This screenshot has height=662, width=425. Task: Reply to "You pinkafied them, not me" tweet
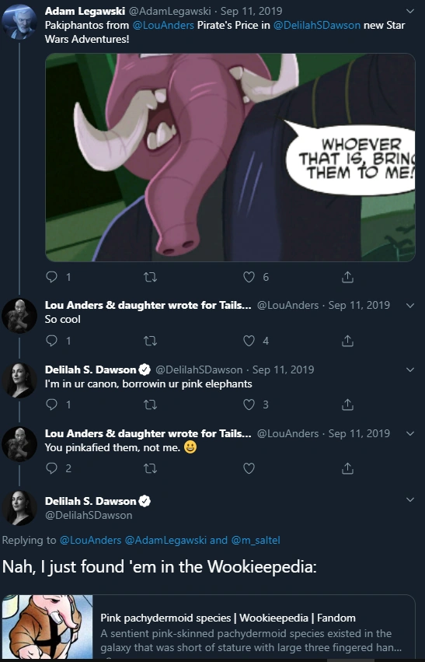51,468
